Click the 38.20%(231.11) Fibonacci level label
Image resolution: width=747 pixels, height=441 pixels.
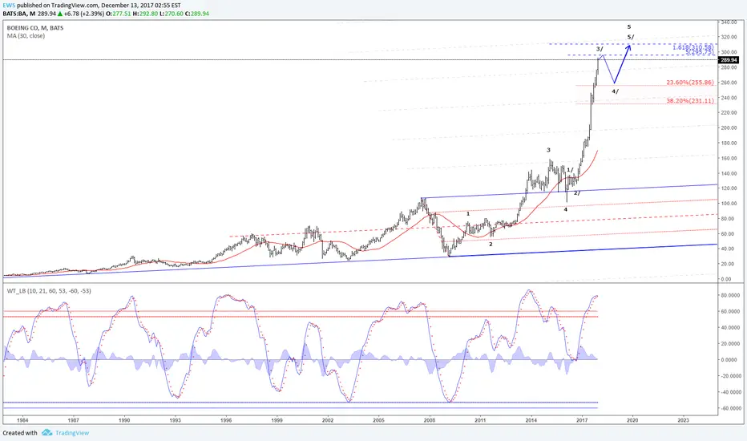pyautogui.click(x=690, y=101)
